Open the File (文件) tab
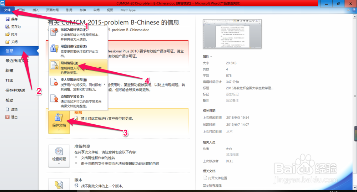This screenshot has width=357, height=192. click(7, 10)
